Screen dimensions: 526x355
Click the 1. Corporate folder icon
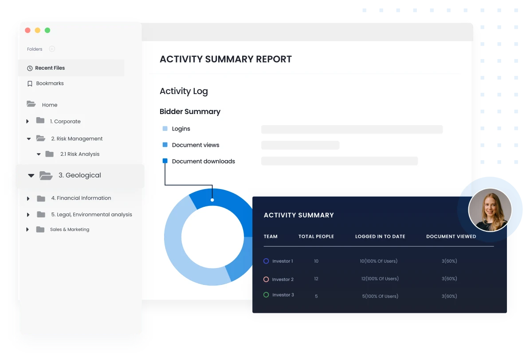coord(40,120)
